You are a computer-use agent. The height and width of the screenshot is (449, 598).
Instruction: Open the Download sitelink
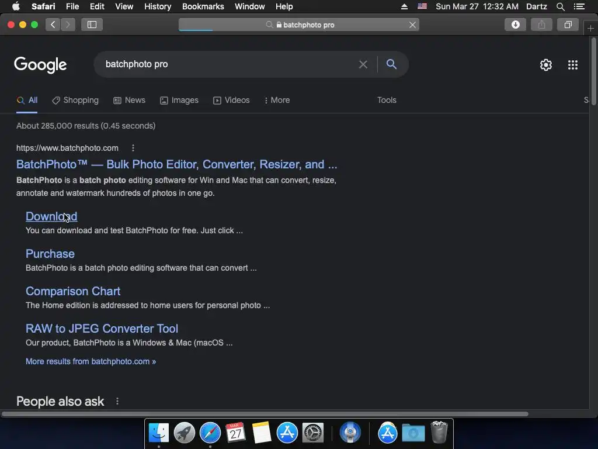(x=51, y=216)
